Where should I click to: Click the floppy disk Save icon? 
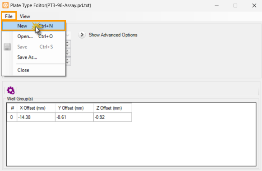click(7, 47)
